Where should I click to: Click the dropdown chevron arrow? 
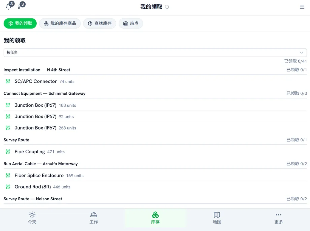click(301, 52)
